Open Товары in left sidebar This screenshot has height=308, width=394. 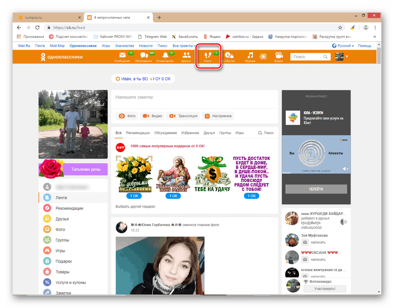73,272
